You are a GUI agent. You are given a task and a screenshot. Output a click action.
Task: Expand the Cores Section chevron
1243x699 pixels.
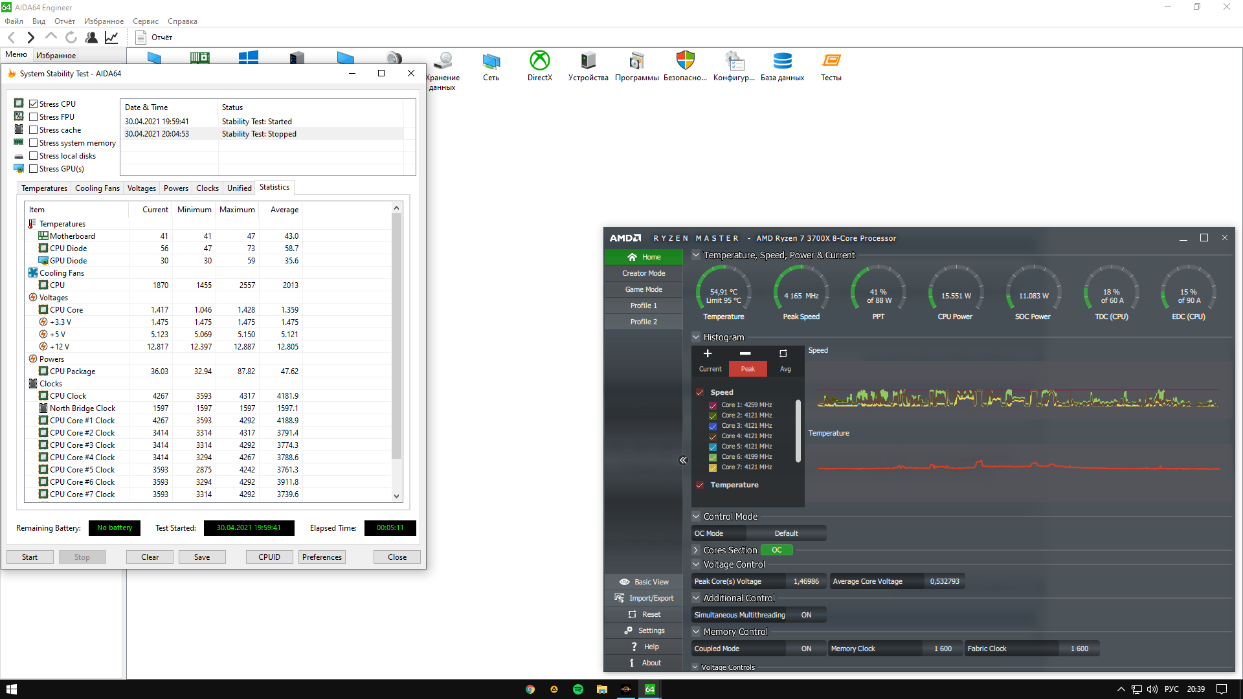[696, 550]
